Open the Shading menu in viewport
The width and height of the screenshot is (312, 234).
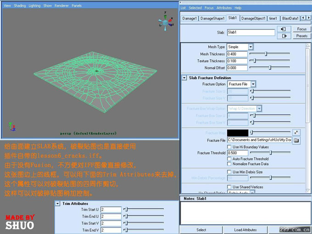(20, 6)
